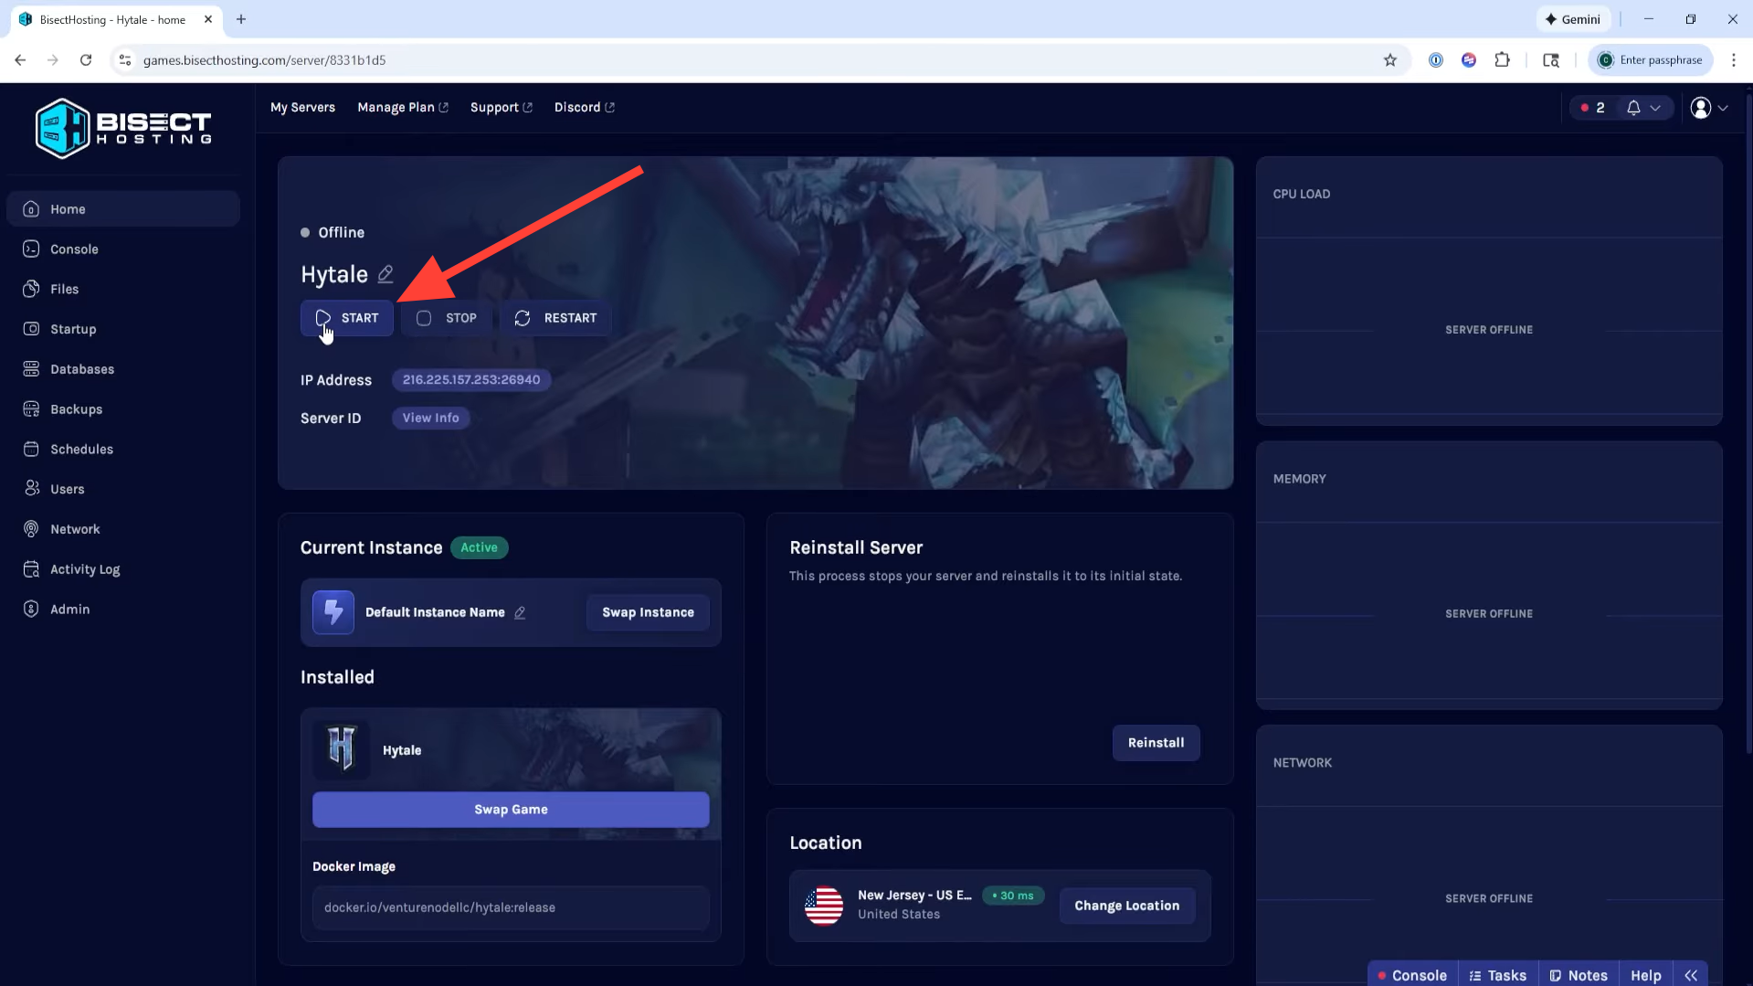Open the Schedules page in sidebar
The height and width of the screenshot is (986, 1753).
click(81, 450)
